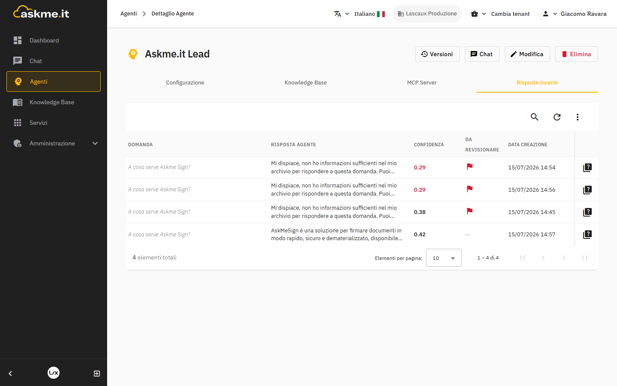Collapse the sidebar with the left arrow
Image resolution: width=617 pixels, height=386 pixels.
[10, 374]
